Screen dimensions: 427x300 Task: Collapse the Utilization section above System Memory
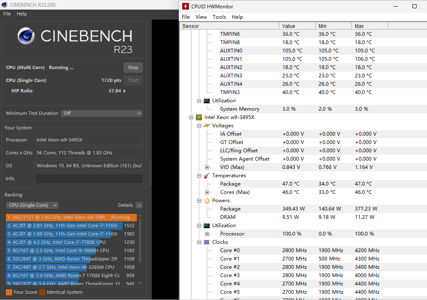coord(199,101)
